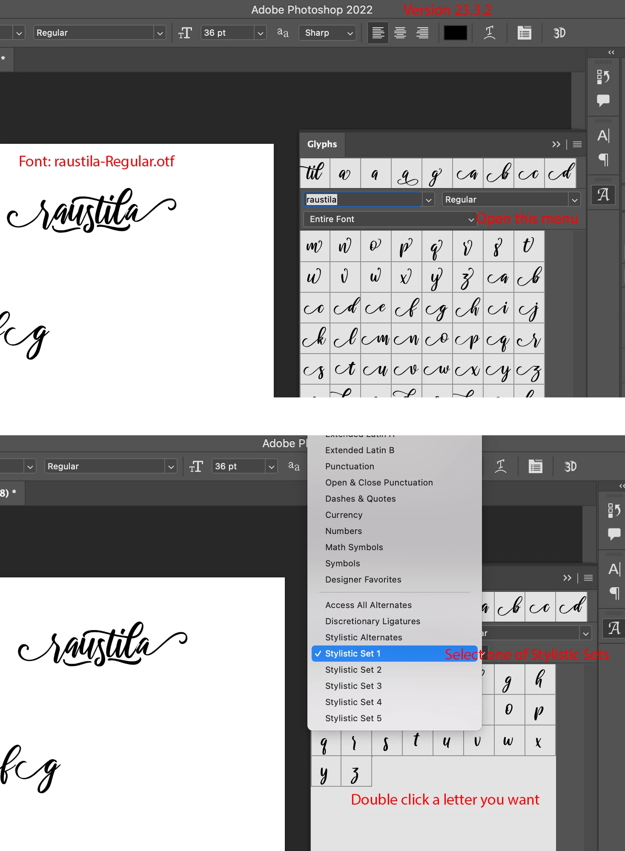Click anti-aliasing aa icon in bottom screenshot

(x=294, y=466)
